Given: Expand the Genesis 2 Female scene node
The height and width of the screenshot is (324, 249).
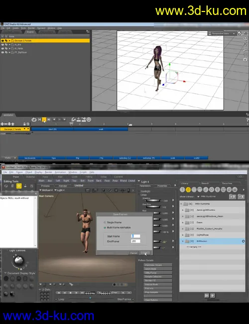Looking at the screenshot, I should (9, 41).
